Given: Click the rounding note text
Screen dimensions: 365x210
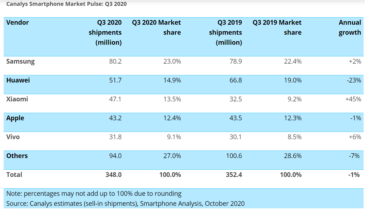Looking at the screenshot, I should click(x=94, y=193).
